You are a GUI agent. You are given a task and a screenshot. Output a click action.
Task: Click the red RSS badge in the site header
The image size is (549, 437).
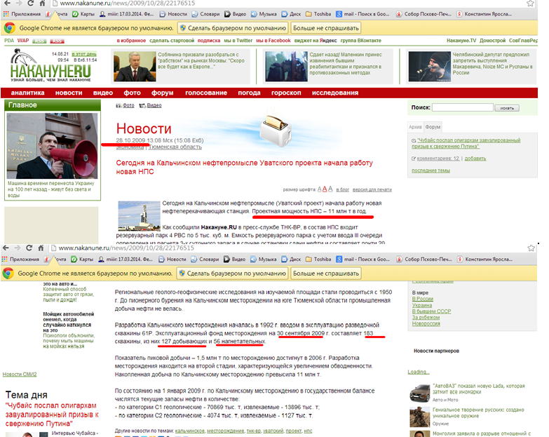click(x=57, y=41)
